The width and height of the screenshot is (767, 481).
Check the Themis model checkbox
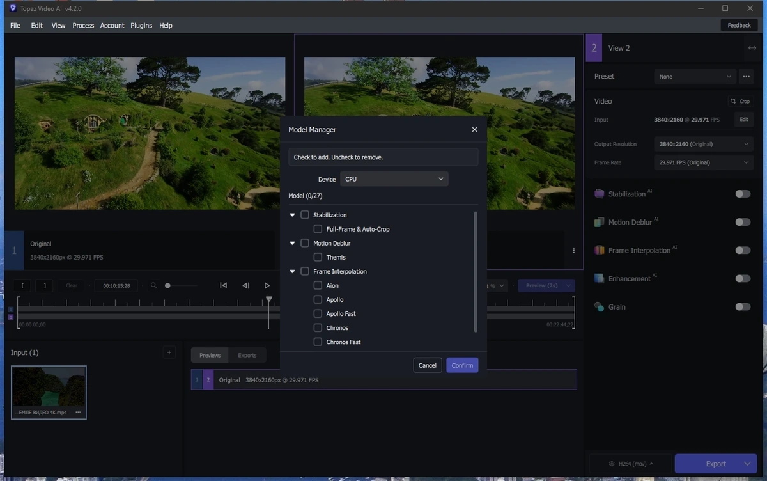318,257
